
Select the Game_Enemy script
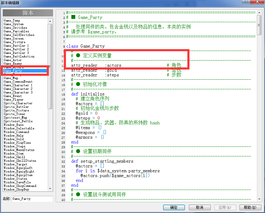pyautogui.click(x=13, y=64)
